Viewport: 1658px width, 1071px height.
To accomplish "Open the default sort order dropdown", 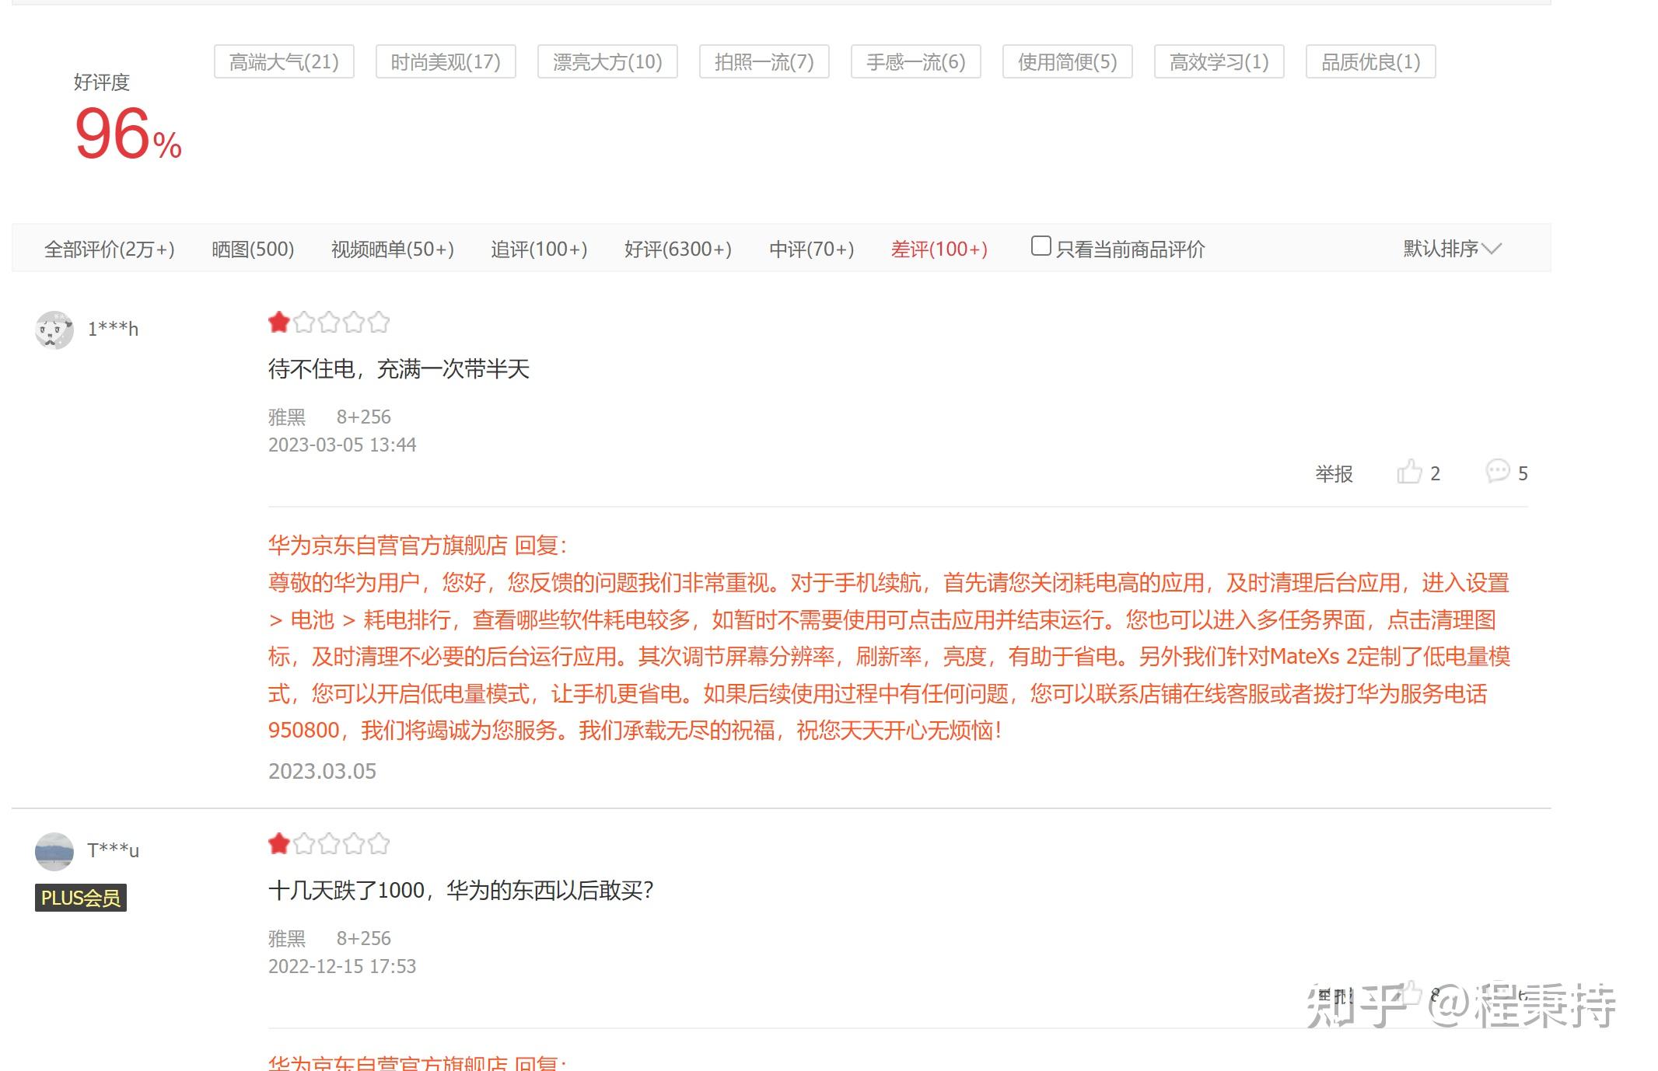I will (x=1451, y=249).
